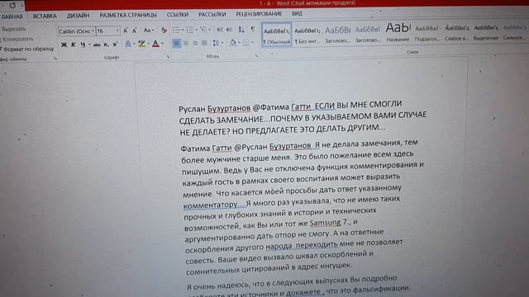
Task: Open text effects icon
Action: 128,44
